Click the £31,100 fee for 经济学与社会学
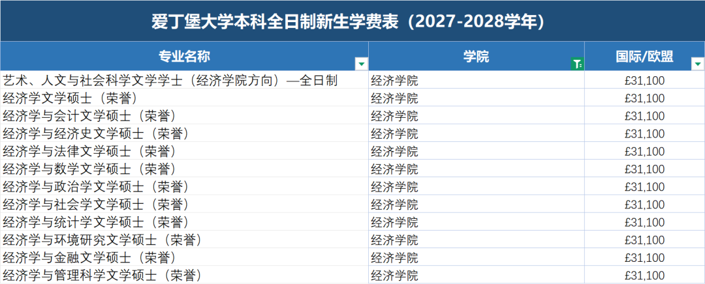 coord(645,204)
